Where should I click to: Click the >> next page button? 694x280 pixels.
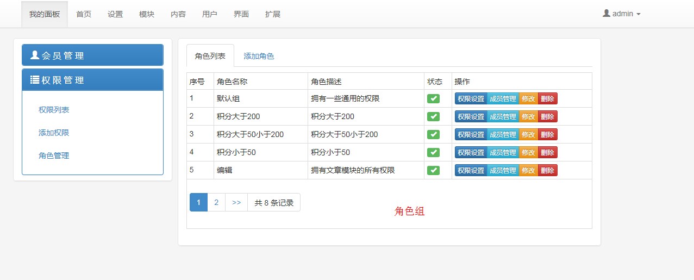tap(236, 203)
